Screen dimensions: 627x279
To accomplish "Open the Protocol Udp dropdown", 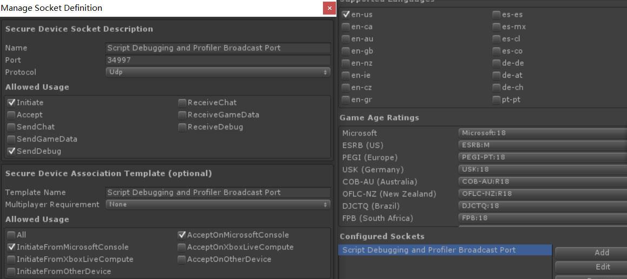I will (218, 72).
